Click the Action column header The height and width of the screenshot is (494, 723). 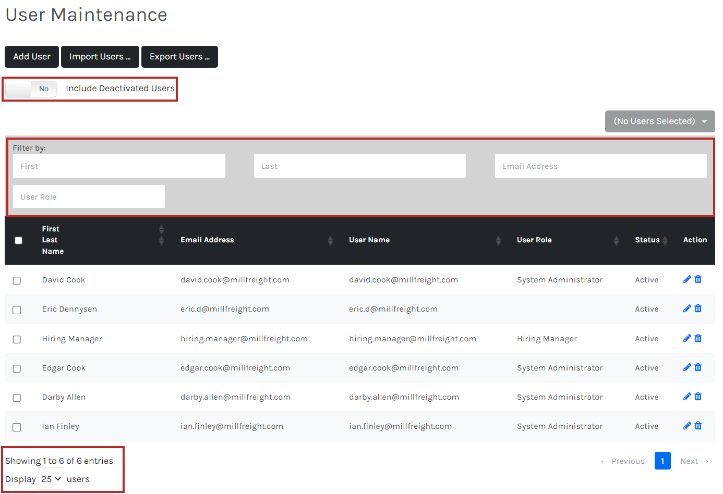point(695,240)
